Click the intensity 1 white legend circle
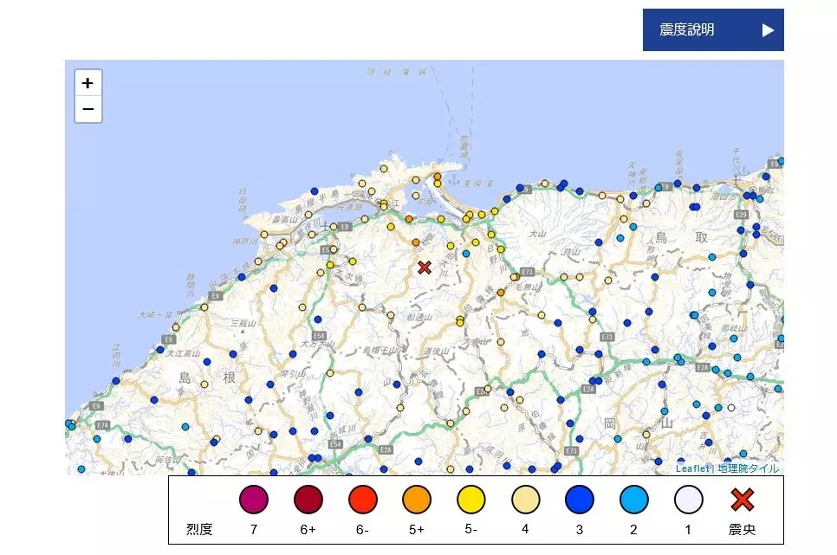The width and height of the screenshot is (837, 555). (688, 500)
